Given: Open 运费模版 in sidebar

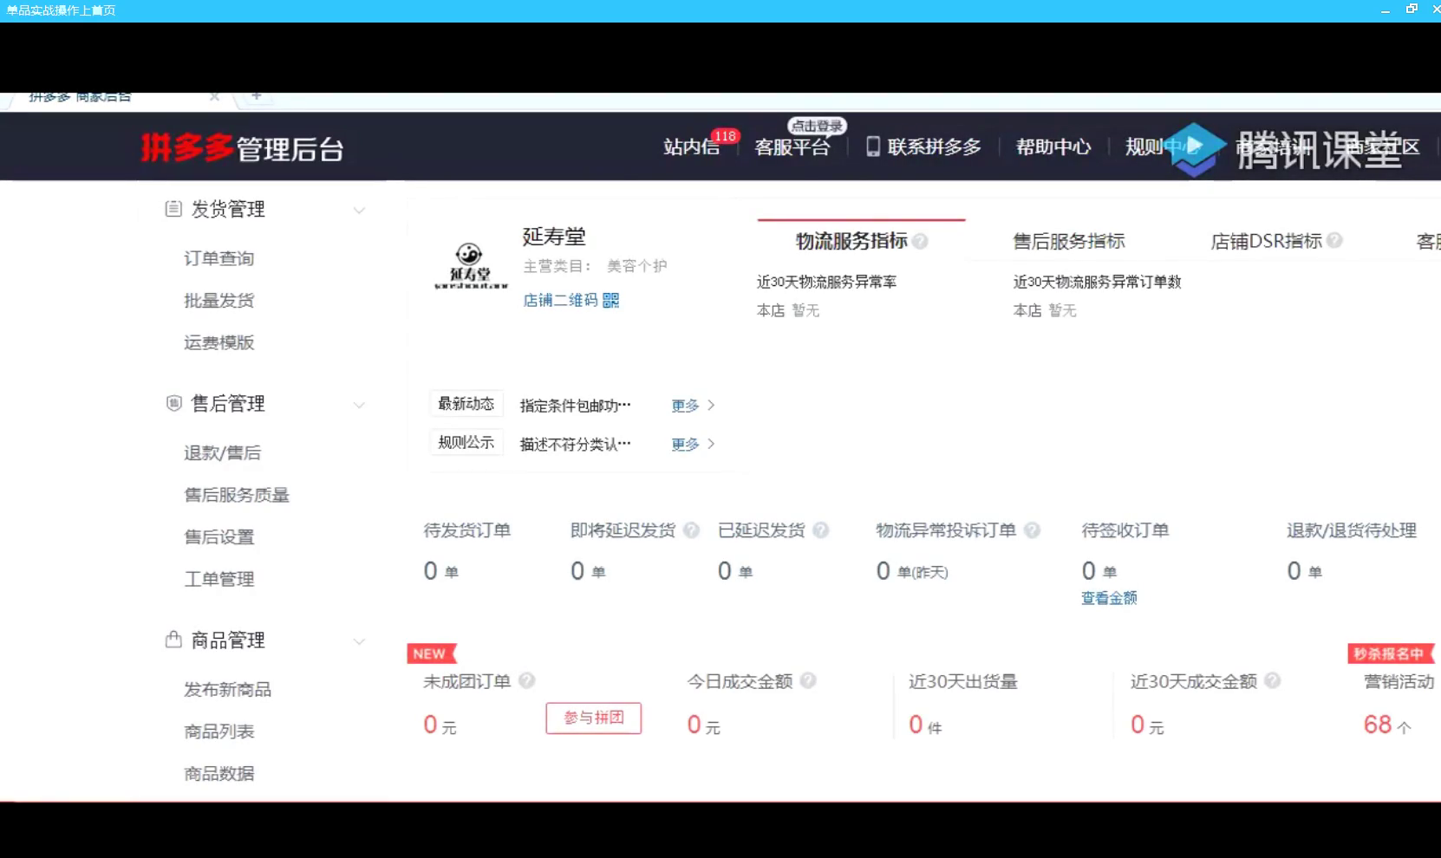Looking at the screenshot, I should tap(218, 342).
